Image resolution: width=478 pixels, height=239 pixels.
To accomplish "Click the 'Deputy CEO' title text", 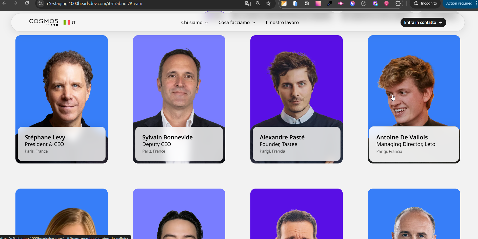I will pos(156,144).
